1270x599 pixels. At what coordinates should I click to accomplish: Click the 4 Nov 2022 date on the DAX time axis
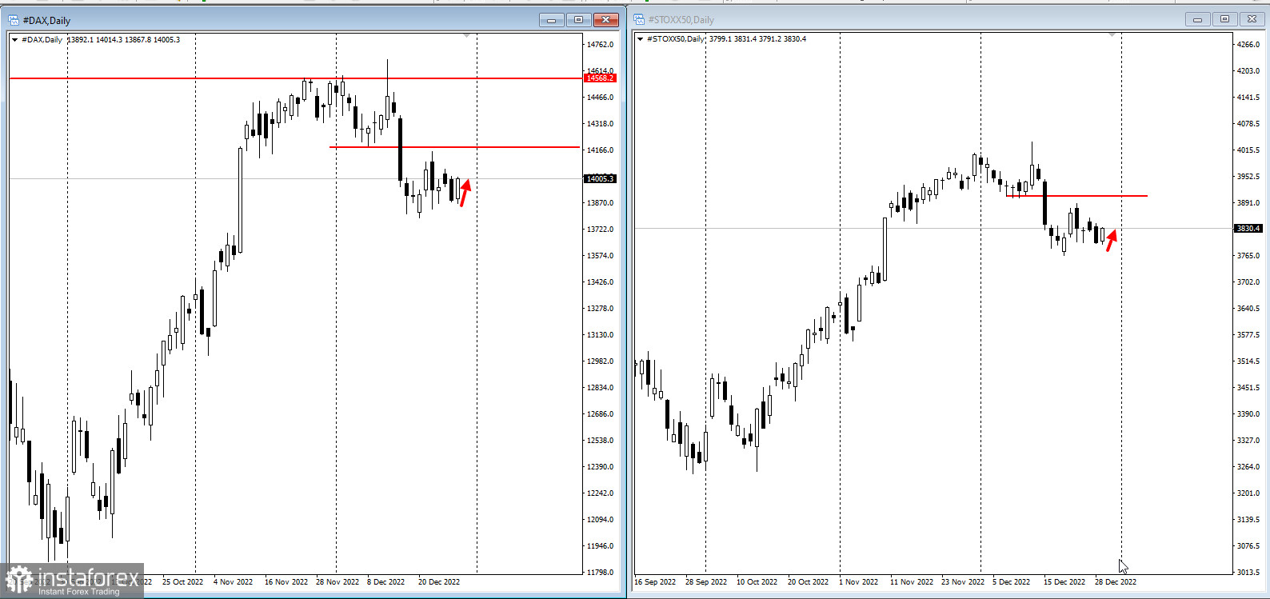coord(233,582)
